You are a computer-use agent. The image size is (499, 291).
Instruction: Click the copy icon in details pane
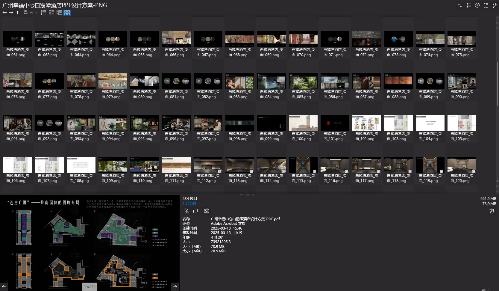click(195, 211)
